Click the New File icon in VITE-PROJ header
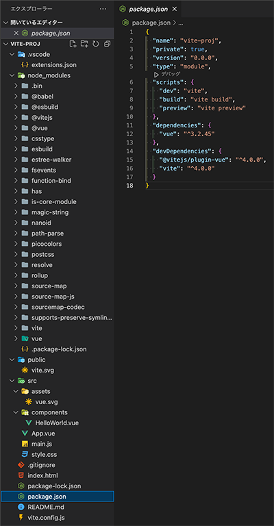274x526 pixels. tap(73, 44)
